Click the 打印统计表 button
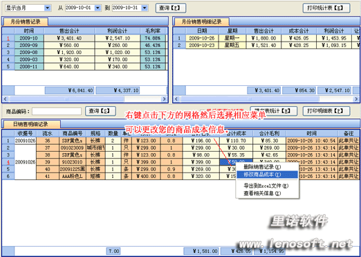The image size is (361, 257). [326, 8]
